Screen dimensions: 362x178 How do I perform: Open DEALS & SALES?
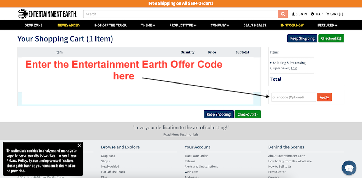pos(255,25)
